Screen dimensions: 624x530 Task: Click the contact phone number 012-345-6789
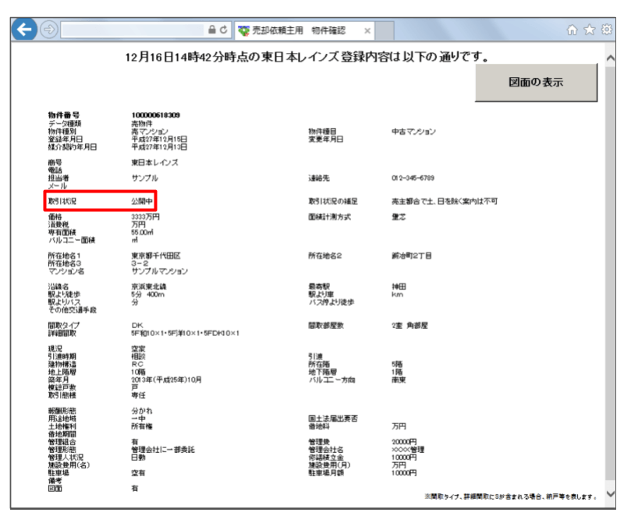(x=413, y=178)
